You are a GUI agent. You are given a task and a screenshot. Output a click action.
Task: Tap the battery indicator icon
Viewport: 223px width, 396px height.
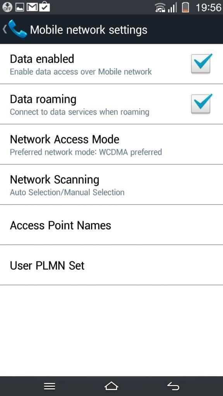coord(185,7)
